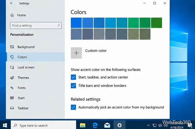Close the Settings window

point(165,3)
